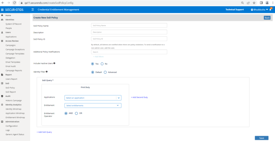The width and height of the screenshot is (275, 141).
Task: Click the Audit shield icon in the sidebar
Action: pyautogui.click(x=2, y=96)
